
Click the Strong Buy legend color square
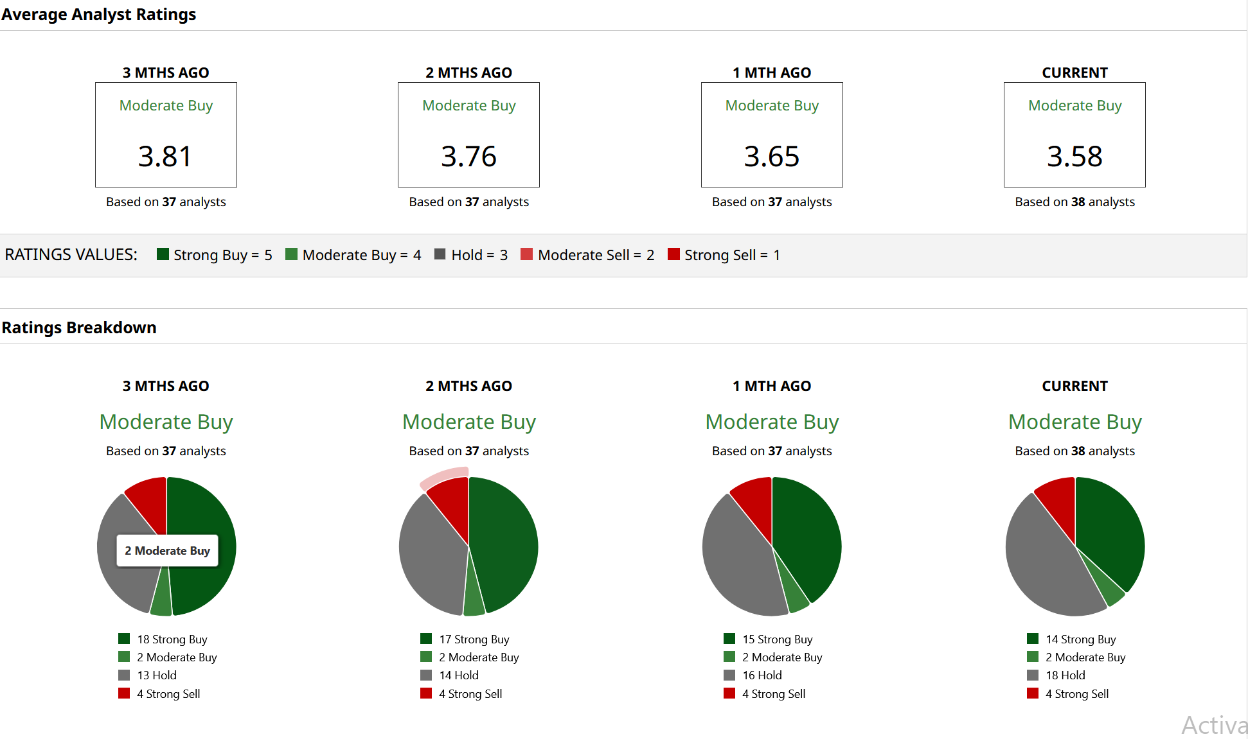coord(163,254)
